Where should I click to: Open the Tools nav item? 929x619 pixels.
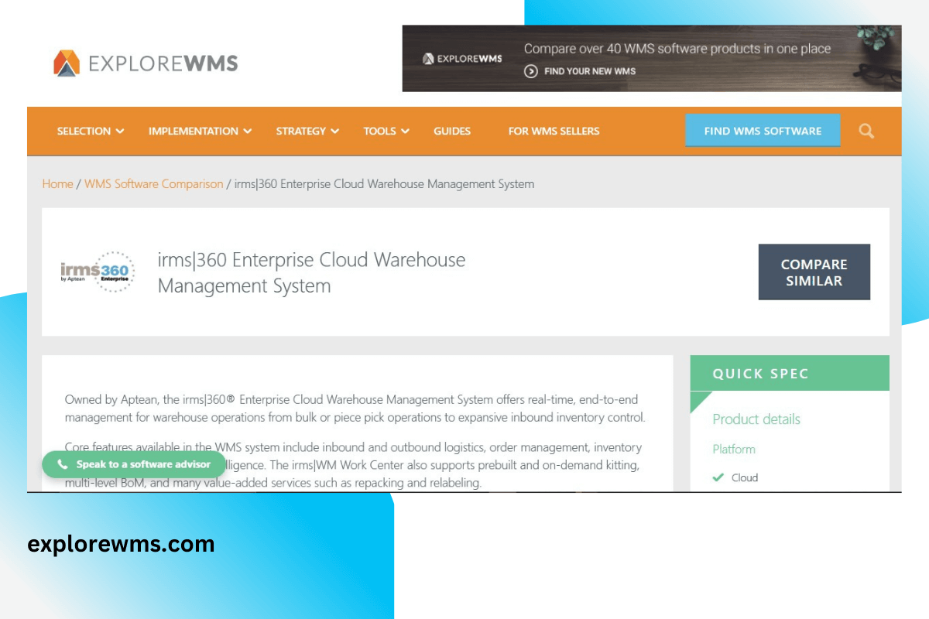point(386,132)
